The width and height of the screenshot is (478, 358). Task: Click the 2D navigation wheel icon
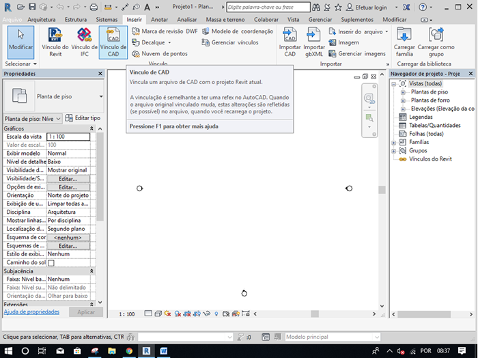tap(369, 98)
